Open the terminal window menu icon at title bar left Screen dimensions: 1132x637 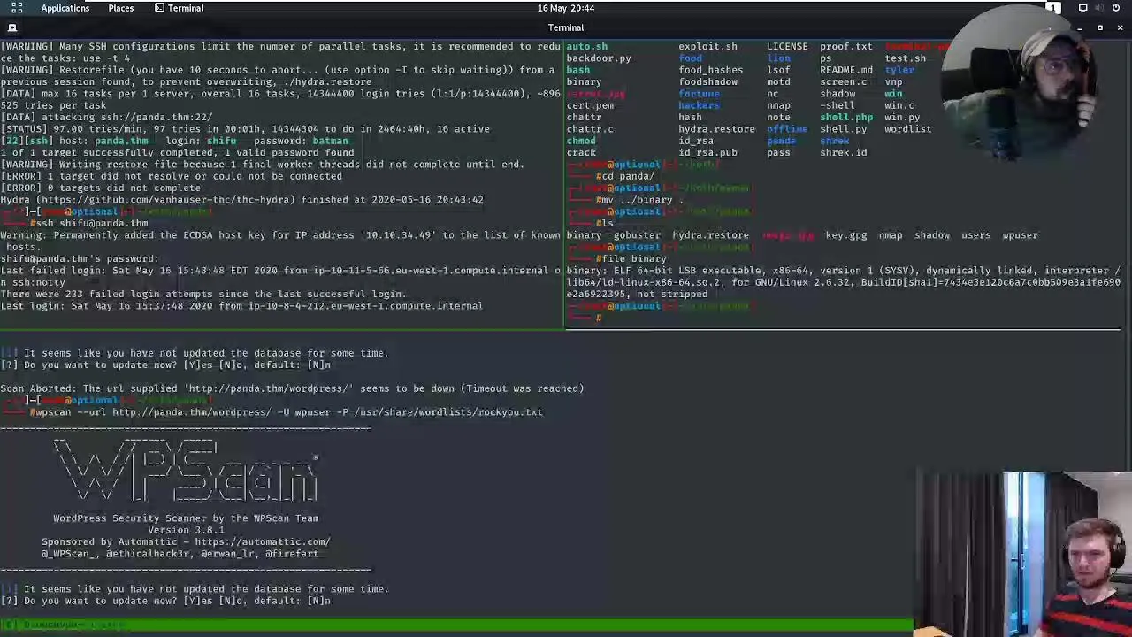(x=12, y=27)
